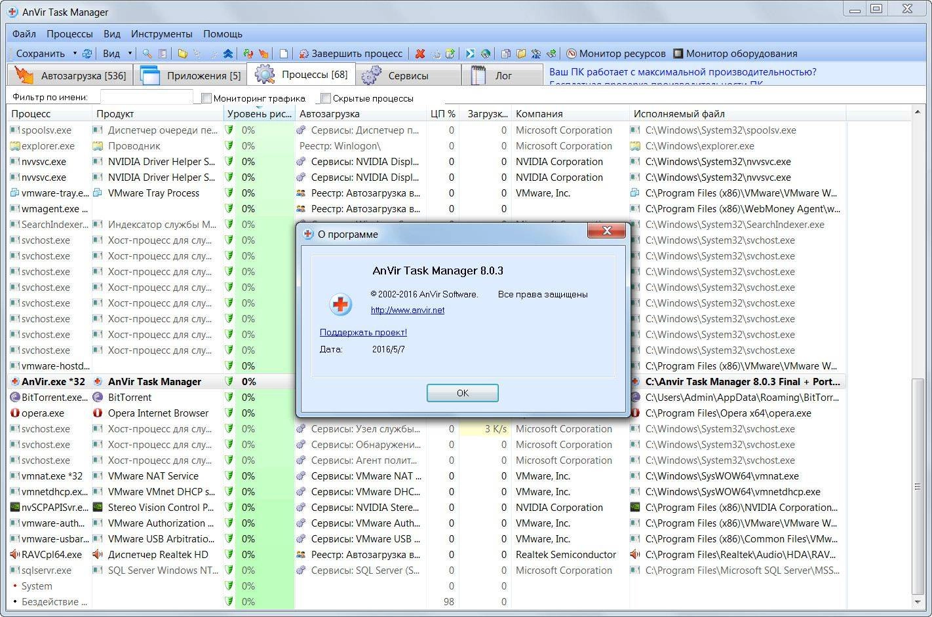Open Монитор оборудования
Image resolution: width=932 pixels, height=617 pixels.
(735, 54)
